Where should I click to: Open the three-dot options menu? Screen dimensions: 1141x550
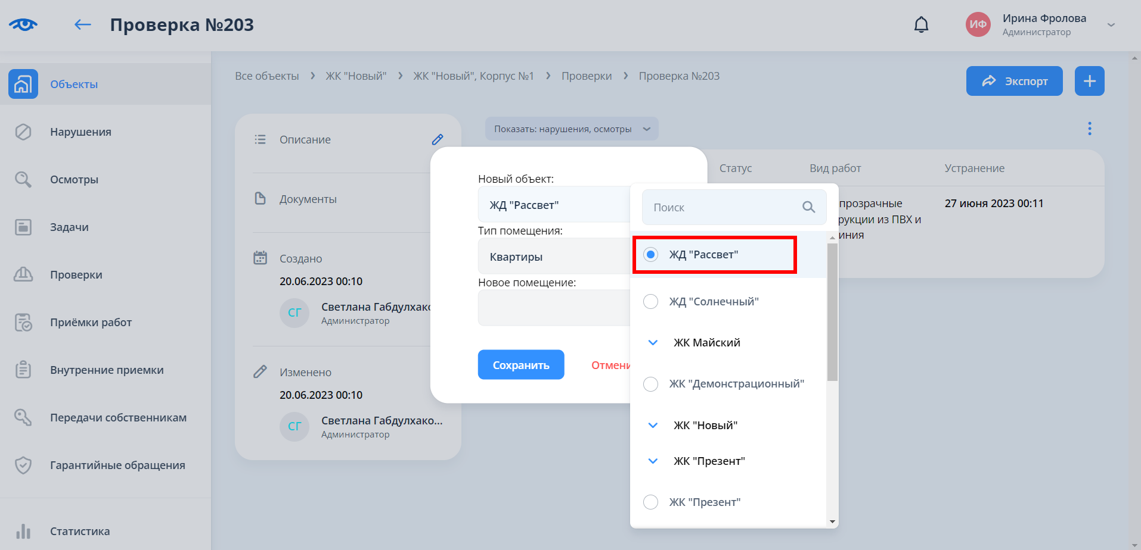pos(1089,129)
